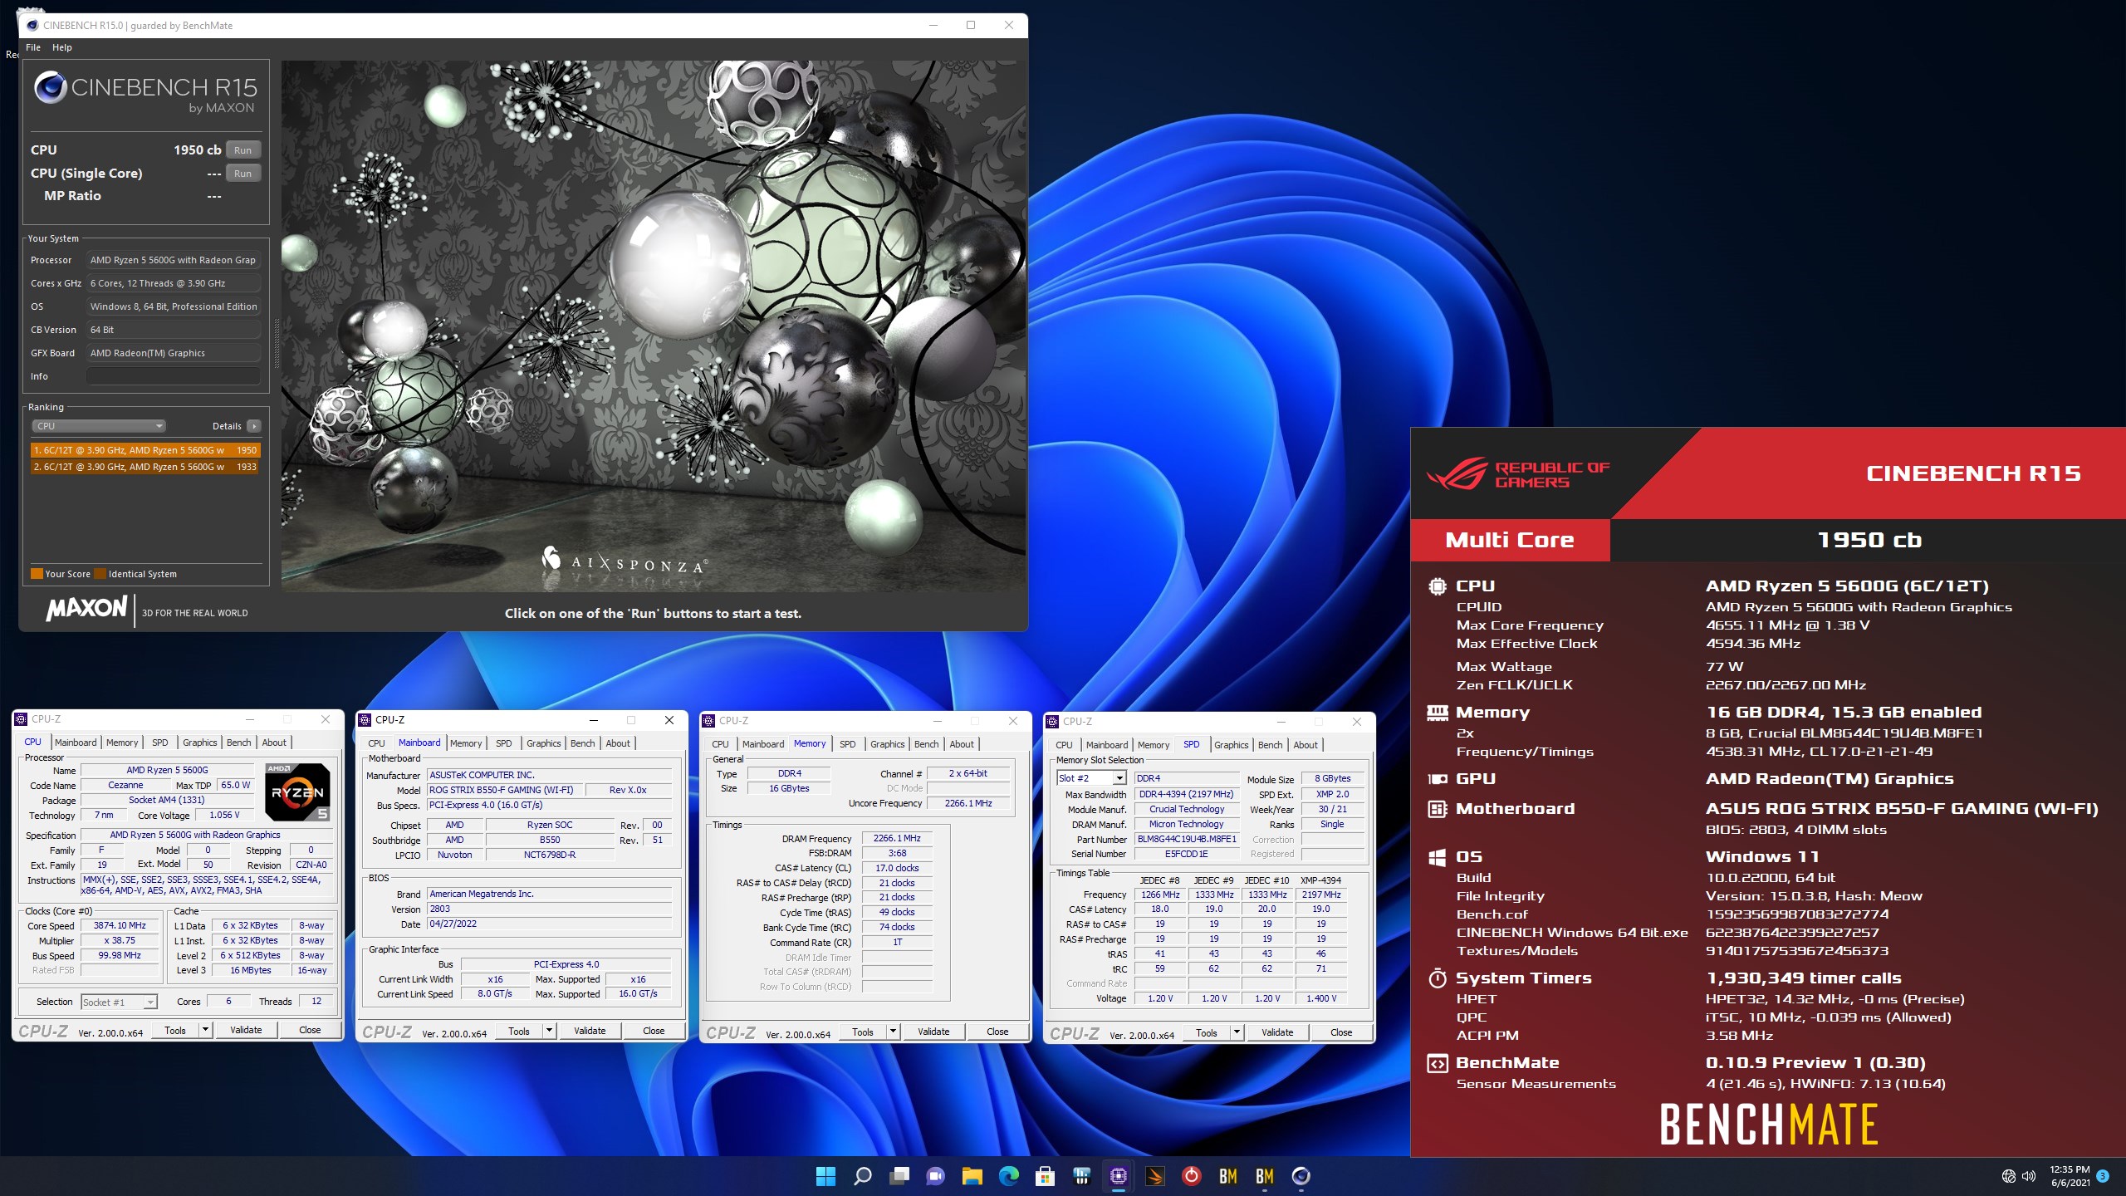Switch to Cinebench taskbar icon
The width and height of the screenshot is (2126, 1196).
(x=1301, y=1176)
